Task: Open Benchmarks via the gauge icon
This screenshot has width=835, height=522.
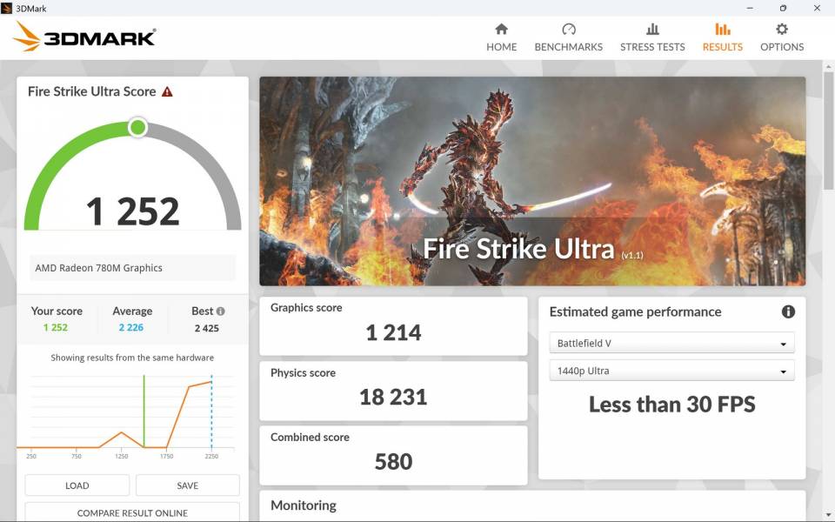Action: [x=568, y=29]
